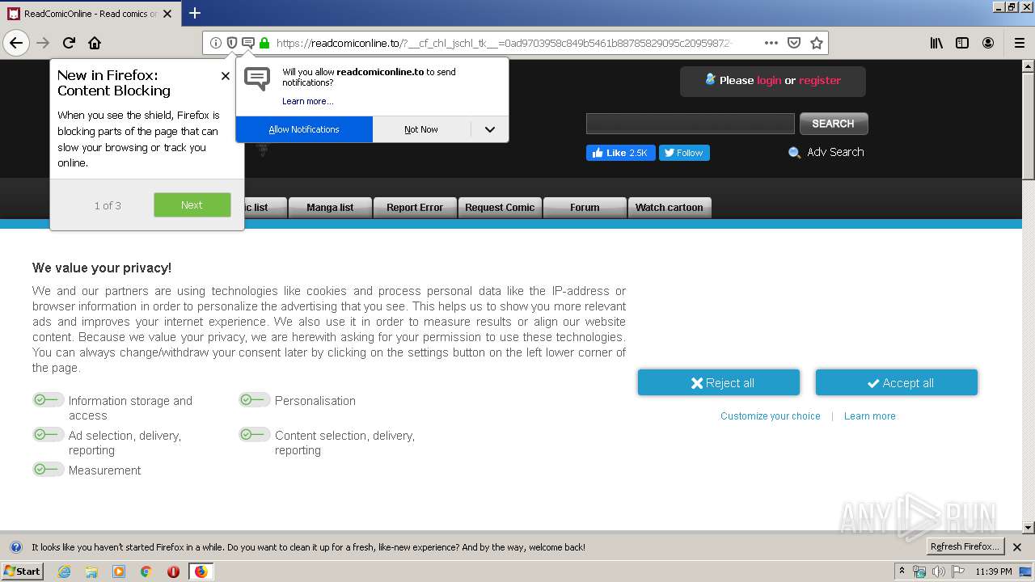Close the ReadComicOnline tab

click(167, 14)
